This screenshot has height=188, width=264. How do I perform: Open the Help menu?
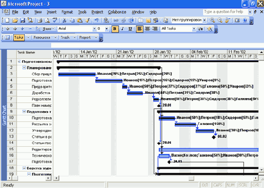(x=153, y=12)
